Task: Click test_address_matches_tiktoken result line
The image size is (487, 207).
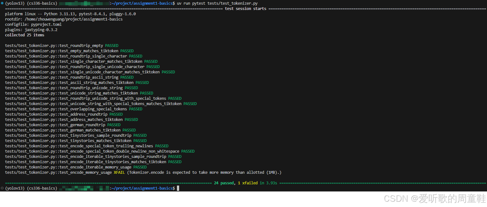Action: coord(72,120)
